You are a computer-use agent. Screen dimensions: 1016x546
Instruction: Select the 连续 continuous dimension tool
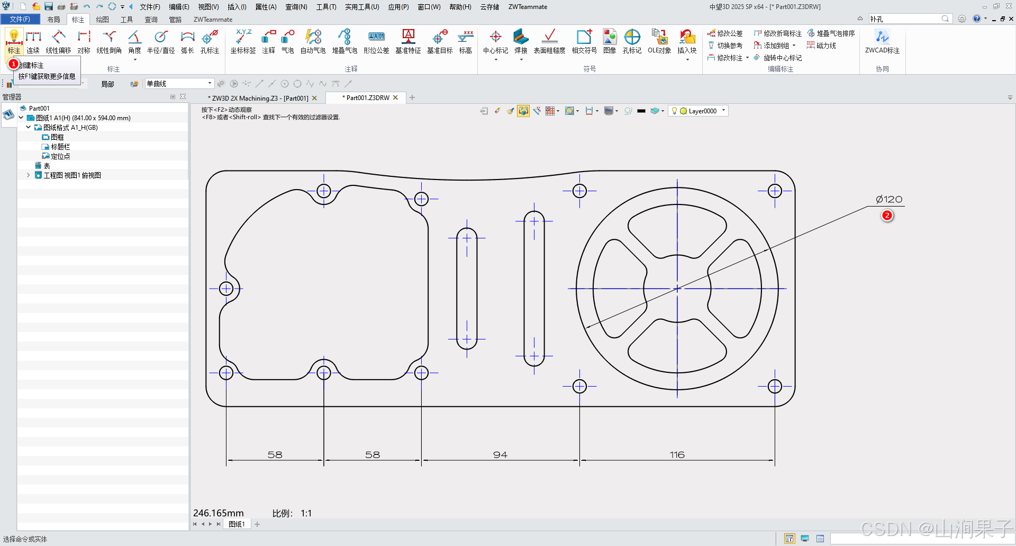click(x=33, y=42)
